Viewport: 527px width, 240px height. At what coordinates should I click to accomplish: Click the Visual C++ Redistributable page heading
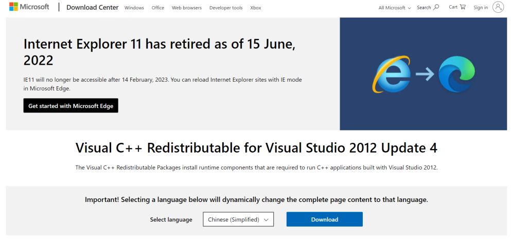coord(256,149)
